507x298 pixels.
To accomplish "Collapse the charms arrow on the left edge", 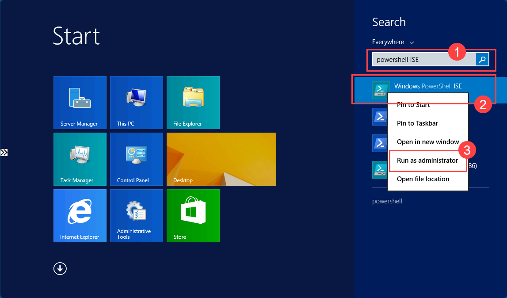I will point(4,153).
